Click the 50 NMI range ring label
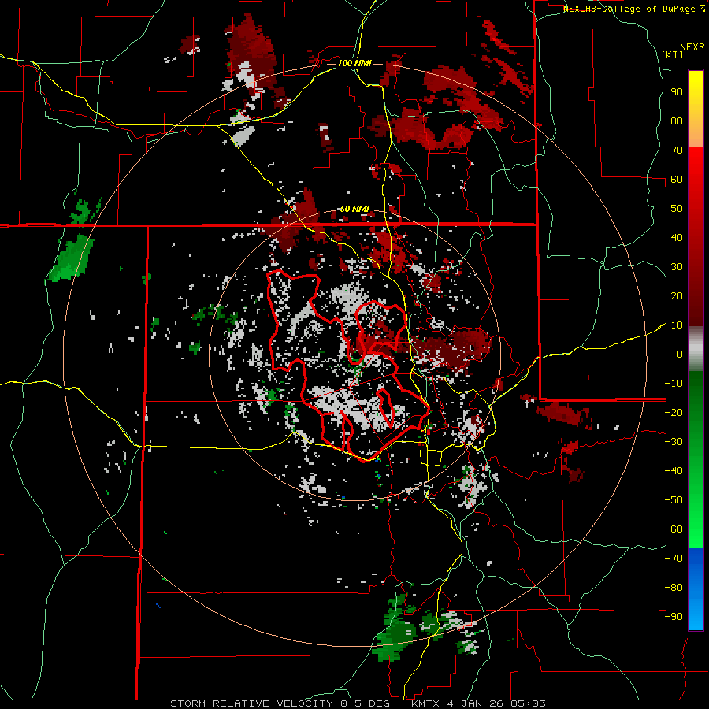 [x=354, y=209]
